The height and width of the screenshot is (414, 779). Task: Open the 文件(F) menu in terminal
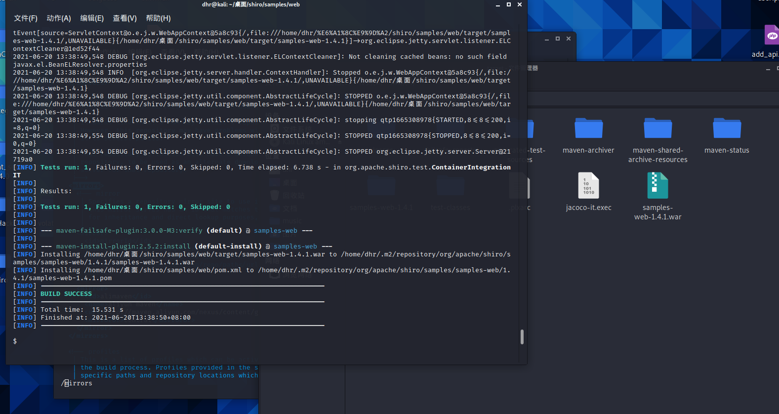[26, 18]
